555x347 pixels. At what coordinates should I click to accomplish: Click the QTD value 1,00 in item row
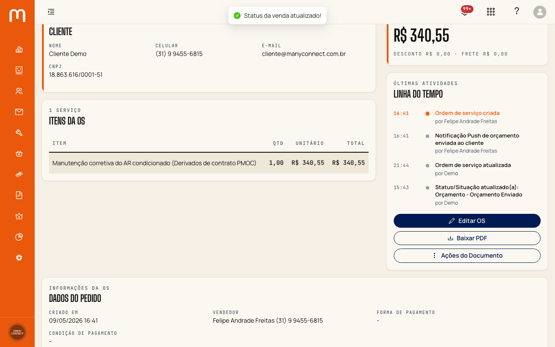coord(276,163)
